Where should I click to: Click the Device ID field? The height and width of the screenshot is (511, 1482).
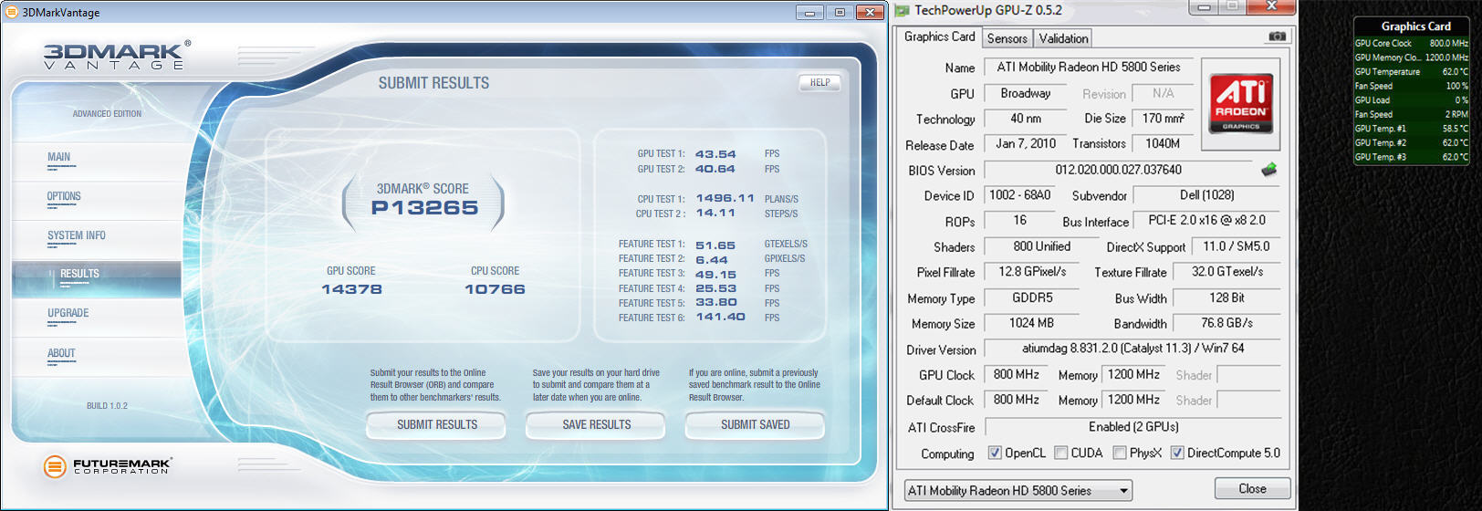click(x=1020, y=196)
